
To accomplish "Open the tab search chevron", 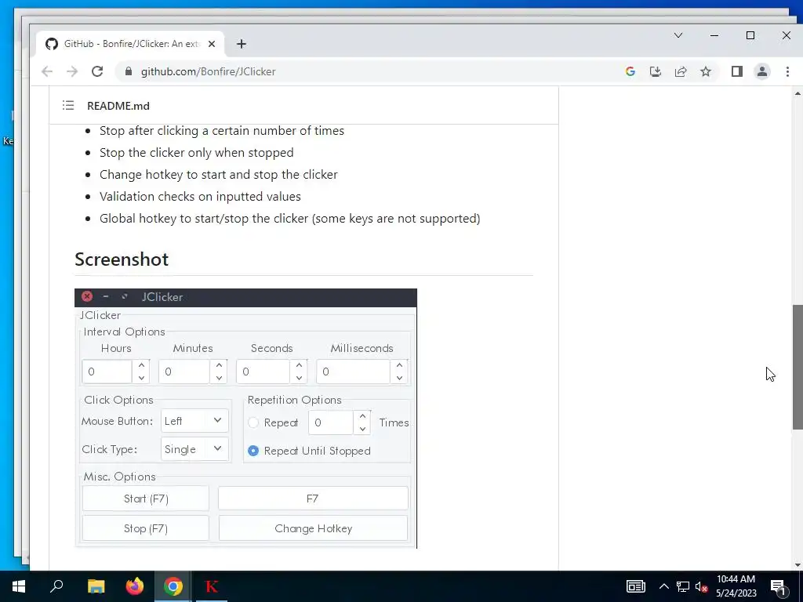I will coord(678,35).
